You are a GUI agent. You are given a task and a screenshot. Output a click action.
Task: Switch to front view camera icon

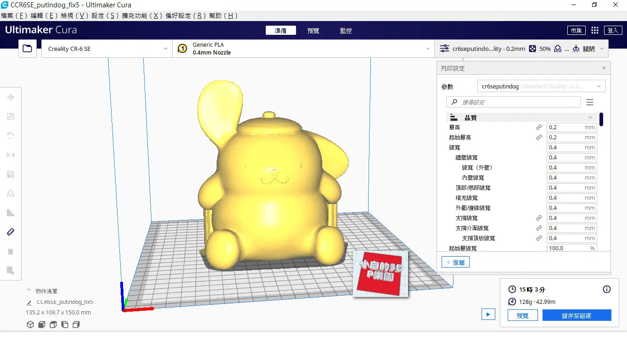click(42, 324)
